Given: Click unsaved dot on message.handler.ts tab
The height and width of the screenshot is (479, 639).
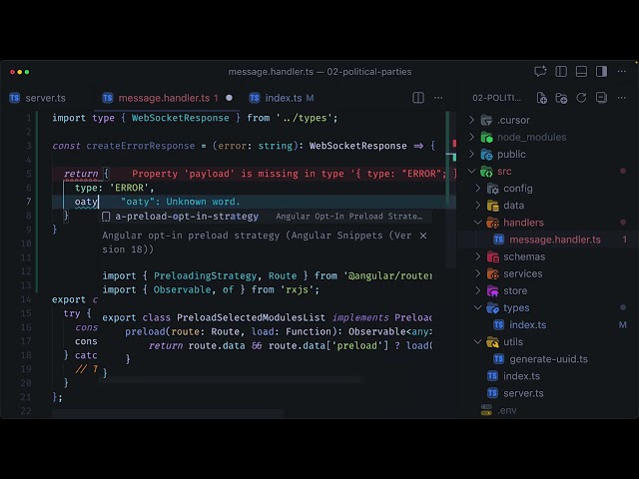Looking at the screenshot, I should (229, 98).
